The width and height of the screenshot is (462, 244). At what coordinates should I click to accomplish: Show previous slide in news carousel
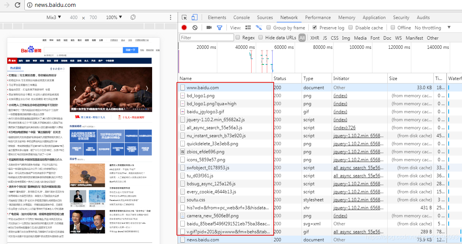coord(75,88)
